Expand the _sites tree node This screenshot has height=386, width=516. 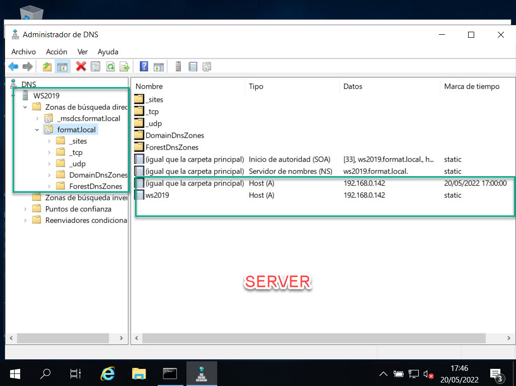[49, 141]
